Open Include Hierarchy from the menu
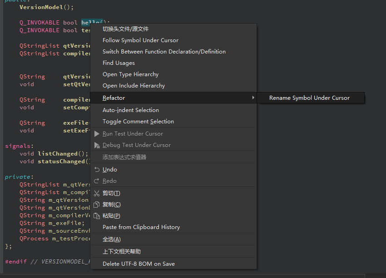The image size is (386, 278). 173,86
